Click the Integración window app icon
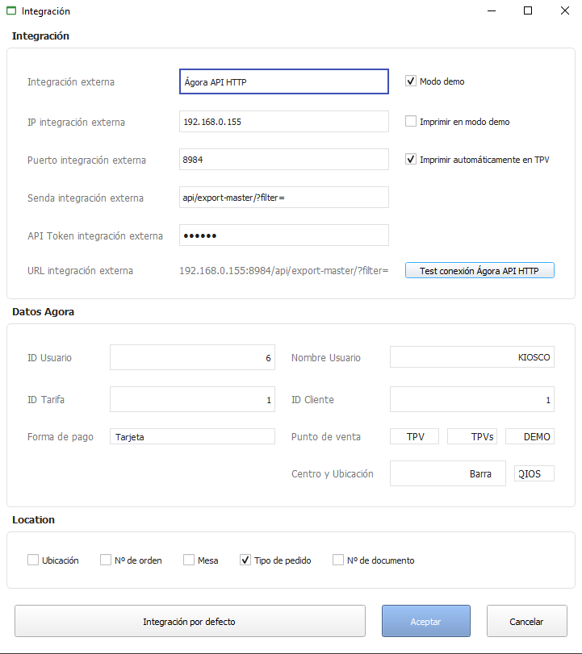The width and height of the screenshot is (582, 654). point(11,10)
